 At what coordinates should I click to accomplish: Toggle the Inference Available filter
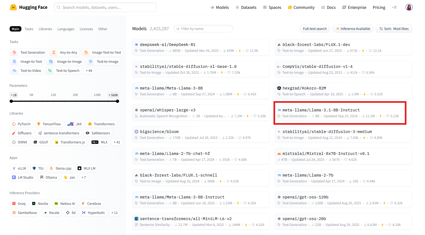pyautogui.click(x=353, y=29)
